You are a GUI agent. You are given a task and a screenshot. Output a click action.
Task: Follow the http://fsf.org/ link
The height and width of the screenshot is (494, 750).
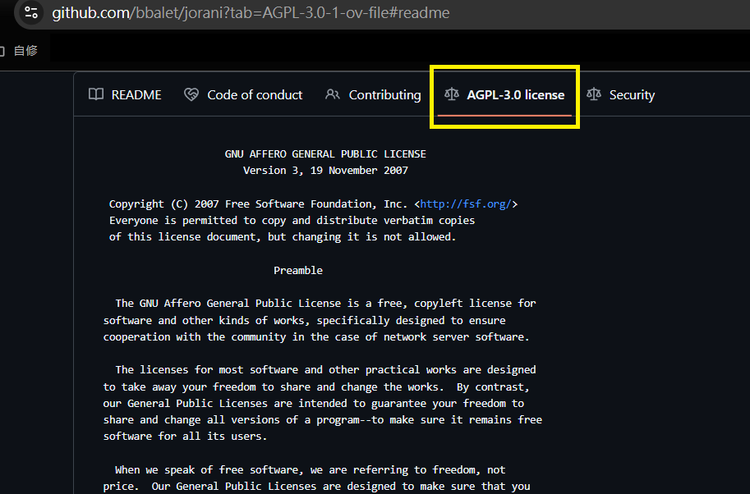point(466,204)
